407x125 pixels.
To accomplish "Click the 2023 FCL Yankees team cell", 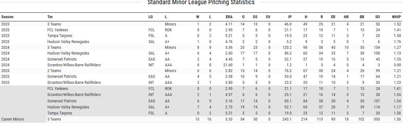I will [58, 30].
